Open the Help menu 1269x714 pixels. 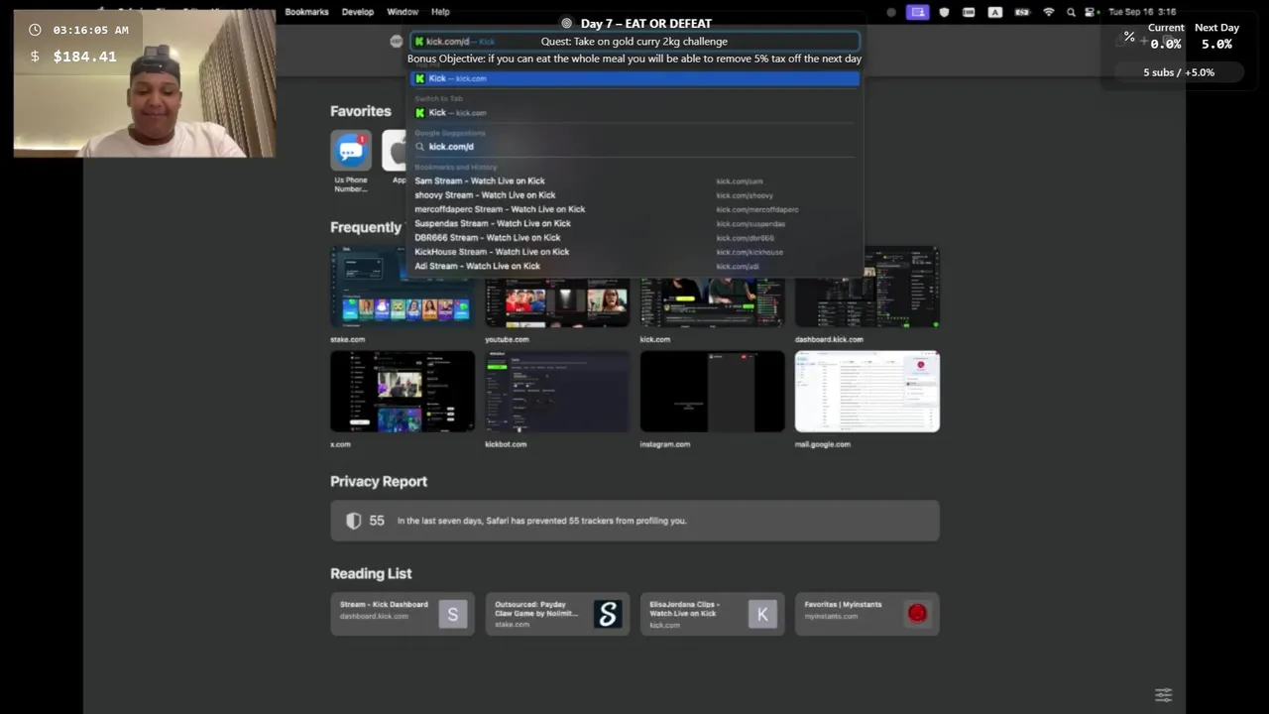click(440, 12)
